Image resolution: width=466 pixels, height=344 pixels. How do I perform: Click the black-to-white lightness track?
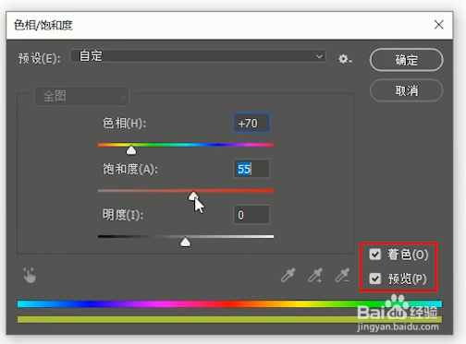click(186, 236)
